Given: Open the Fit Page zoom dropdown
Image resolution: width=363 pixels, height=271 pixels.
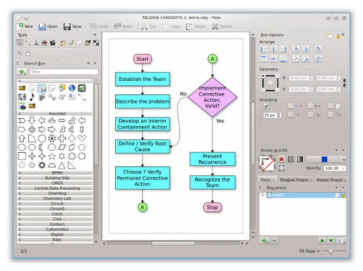Looking at the screenshot, I should 309,251.
